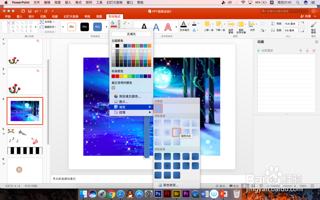Open the 纹理 texture submenu
This screenshot has height=200, width=320.
click(131, 112)
